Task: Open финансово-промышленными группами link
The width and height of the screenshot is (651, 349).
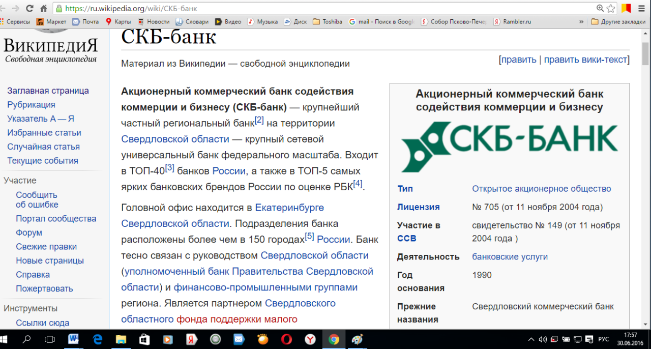Action: [x=266, y=287]
